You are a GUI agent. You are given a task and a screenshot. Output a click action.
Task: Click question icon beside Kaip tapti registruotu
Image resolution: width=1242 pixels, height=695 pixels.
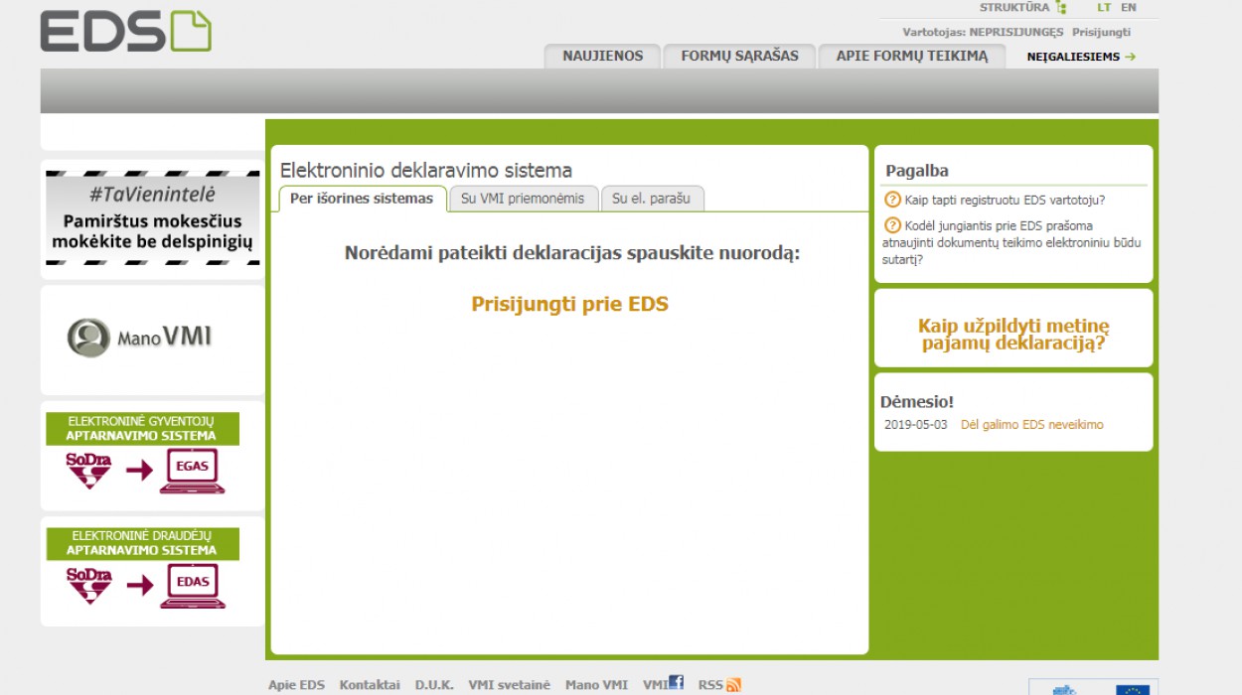892,200
